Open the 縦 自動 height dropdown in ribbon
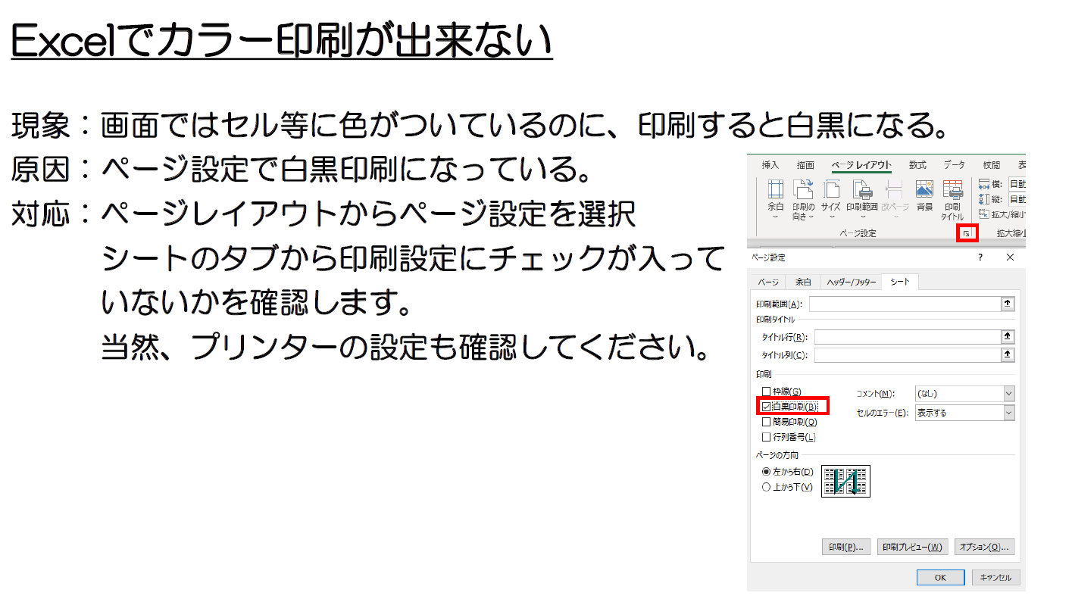 [1017, 199]
